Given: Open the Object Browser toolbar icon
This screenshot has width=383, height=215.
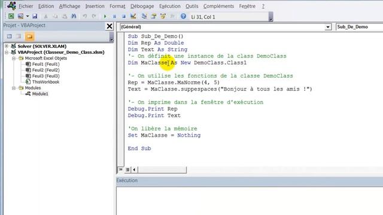Looking at the screenshot, I should point(163,16).
